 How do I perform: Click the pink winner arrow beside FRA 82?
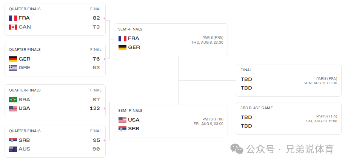pos(105,18)
